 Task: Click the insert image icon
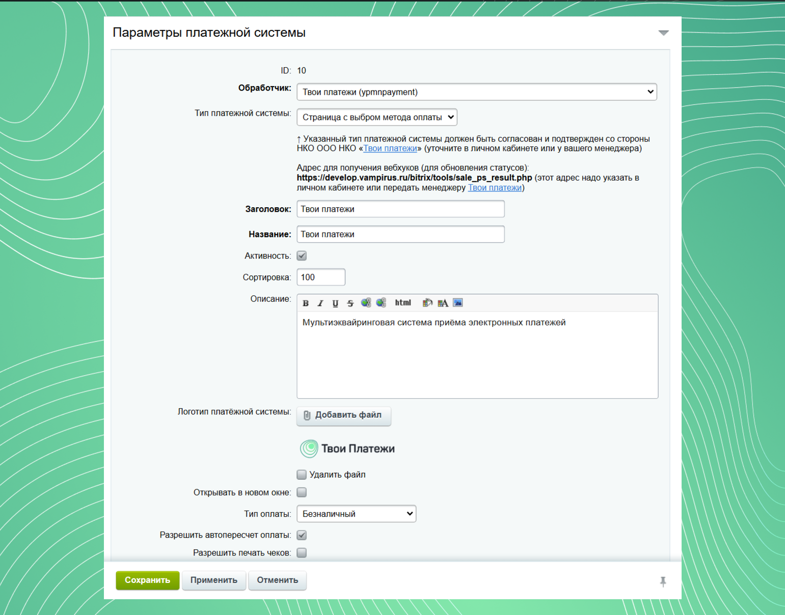click(458, 303)
